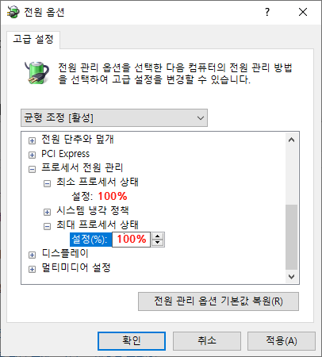Collapse the 최대 프로세서 상태 node
322x357 pixels.
[x=47, y=226]
